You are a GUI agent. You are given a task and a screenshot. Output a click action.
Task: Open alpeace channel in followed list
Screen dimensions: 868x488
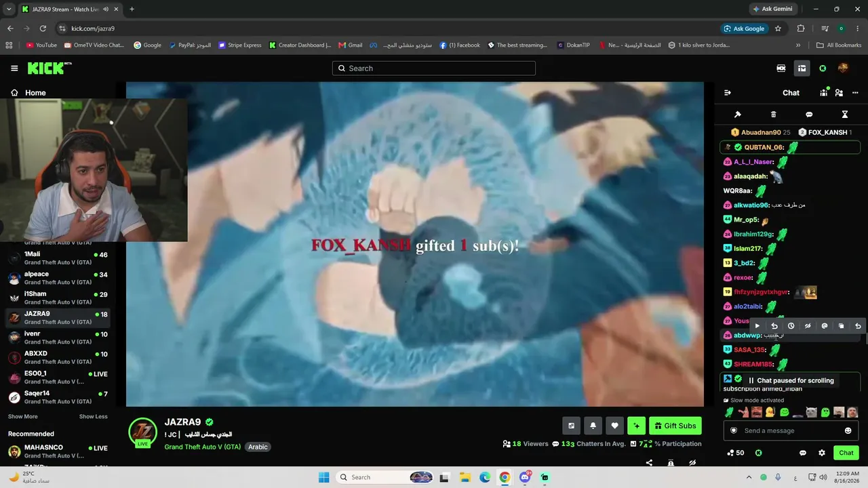(x=58, y=278)
